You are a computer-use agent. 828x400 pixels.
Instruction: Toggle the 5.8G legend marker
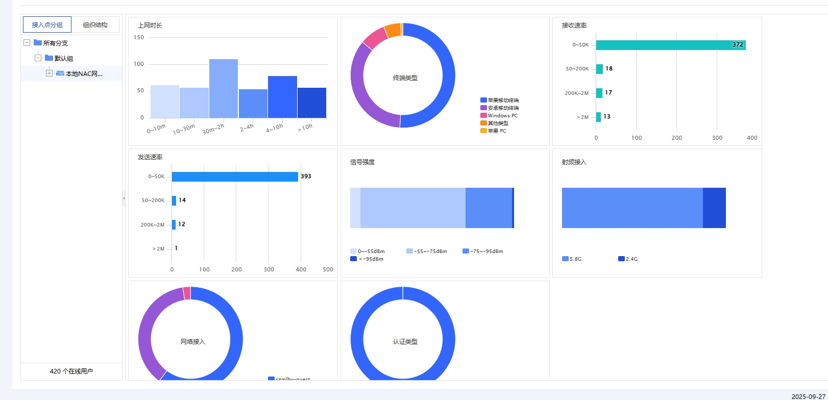565,259
